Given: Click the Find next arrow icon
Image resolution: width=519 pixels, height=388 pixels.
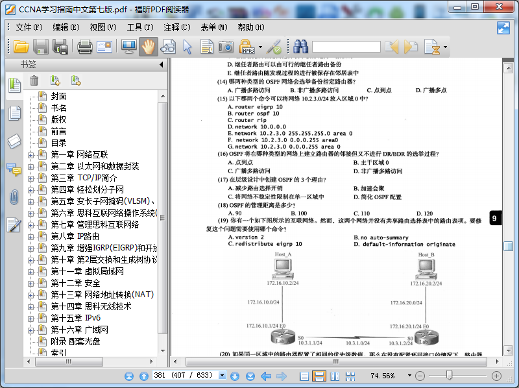Looking at the screenshot, I should tap(411, 47).
